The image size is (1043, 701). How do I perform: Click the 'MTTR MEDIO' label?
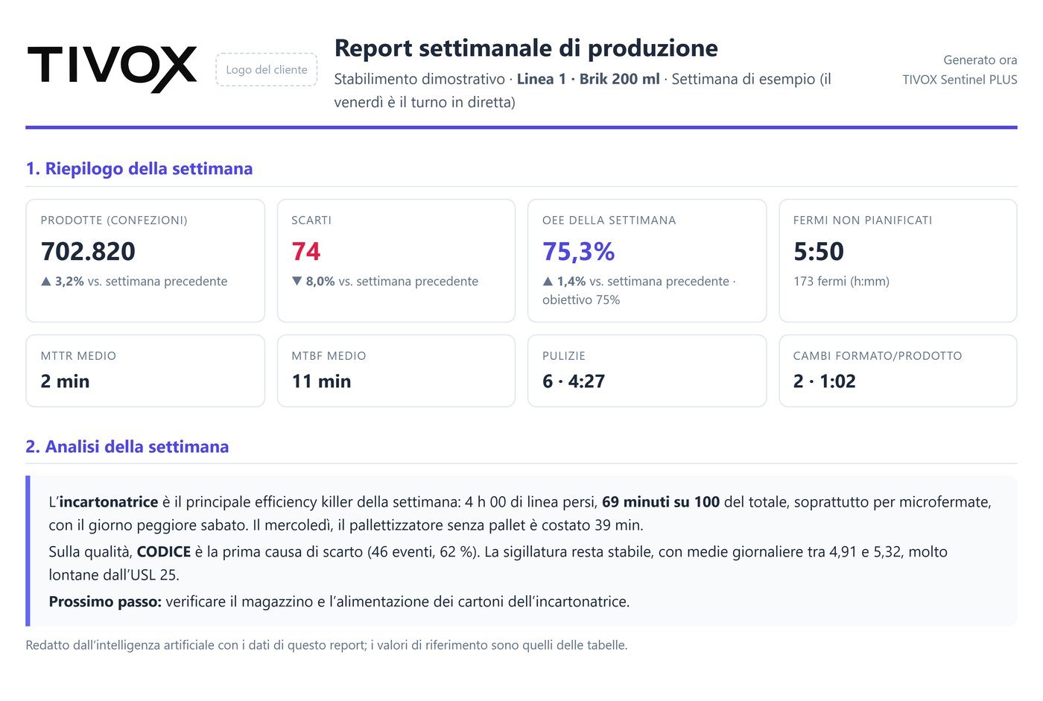tap(78, 356)
